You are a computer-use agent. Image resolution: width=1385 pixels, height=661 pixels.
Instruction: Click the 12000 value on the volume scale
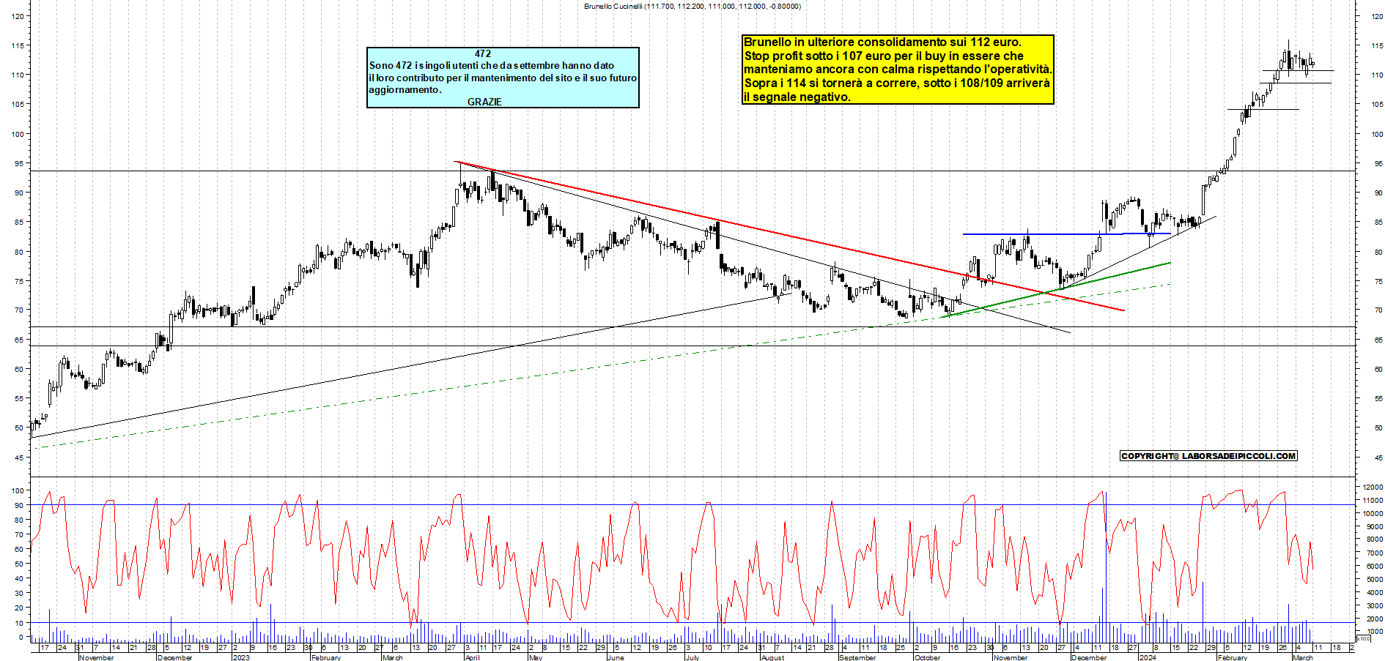point(1372,487)
